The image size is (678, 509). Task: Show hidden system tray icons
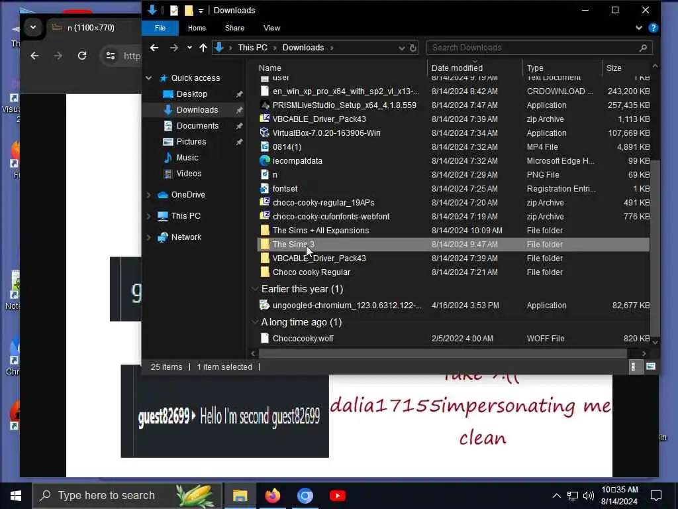pyautogui.click(x=556, y=496)
